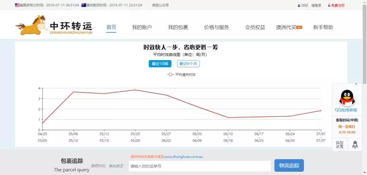Image resolution: width=367 pixels, height=175 pixels.
Task: Click the Zhonghuan horse logo
Action: 54,25
